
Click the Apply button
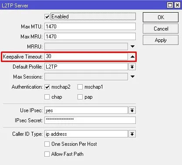click(x=161, y=40)
